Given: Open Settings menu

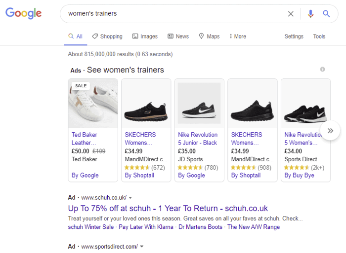Looking at the screenshot, I should point(294,36).
